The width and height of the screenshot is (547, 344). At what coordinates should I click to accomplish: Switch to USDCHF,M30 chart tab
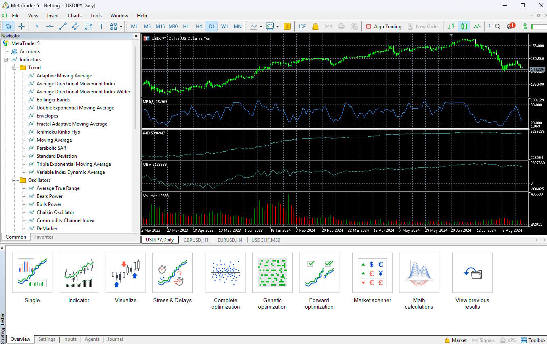pyautogui.click(x=266, y=240)
